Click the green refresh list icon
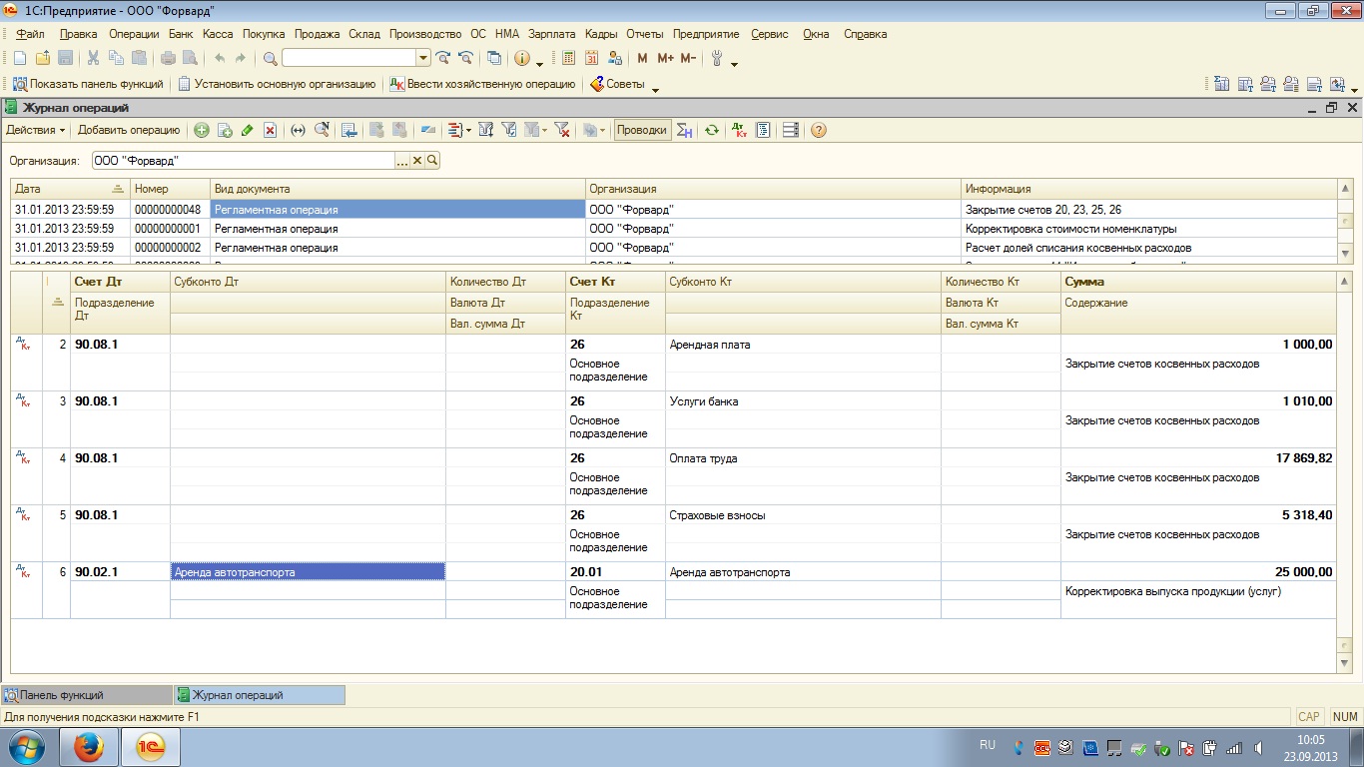The image size is (1364, 767). 711,130
